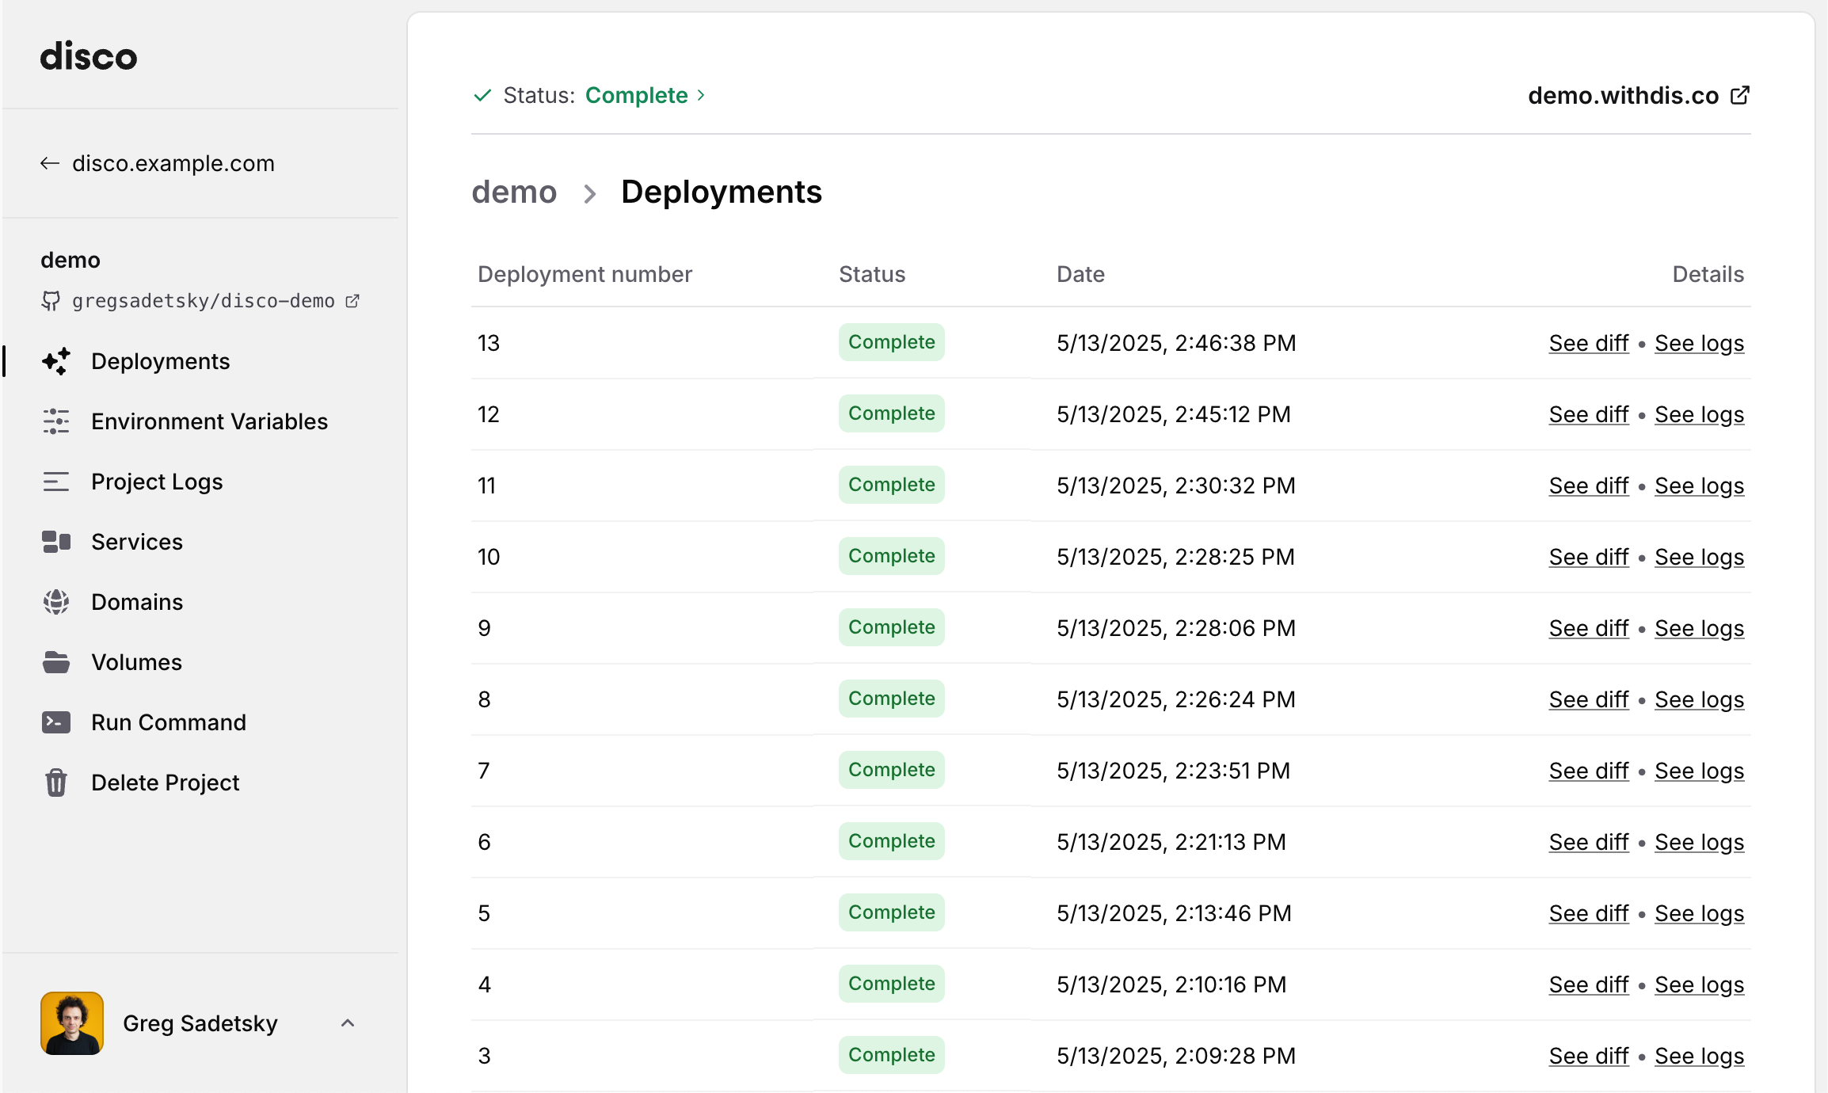Click the Run Command terminal icon
1828x1093 pixels.
(x=56, y=722)
